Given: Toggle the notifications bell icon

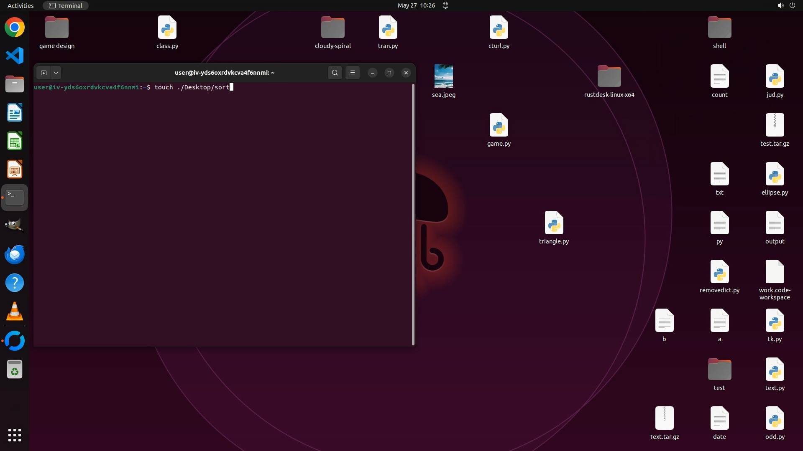Looking at the screenshot, I should (445, 5).
